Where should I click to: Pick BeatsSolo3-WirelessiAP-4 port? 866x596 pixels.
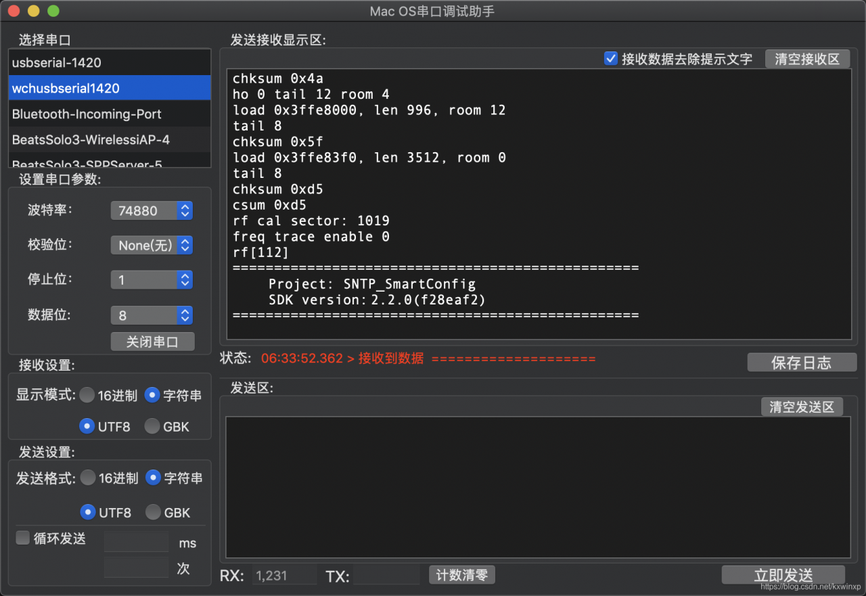(110, 140)
